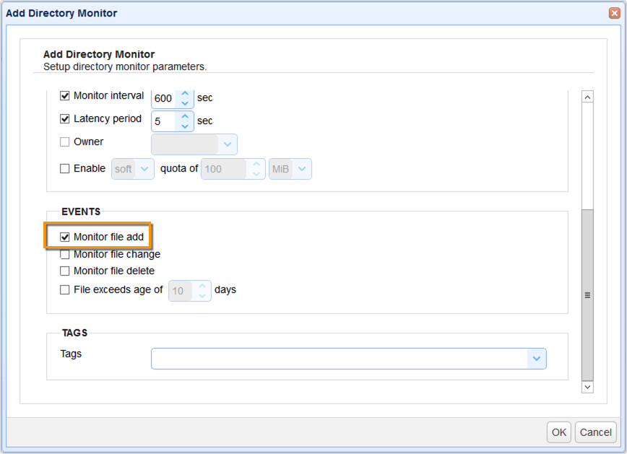Enable the Owner option
Screen dimensions: 627x454
(64, 141)
